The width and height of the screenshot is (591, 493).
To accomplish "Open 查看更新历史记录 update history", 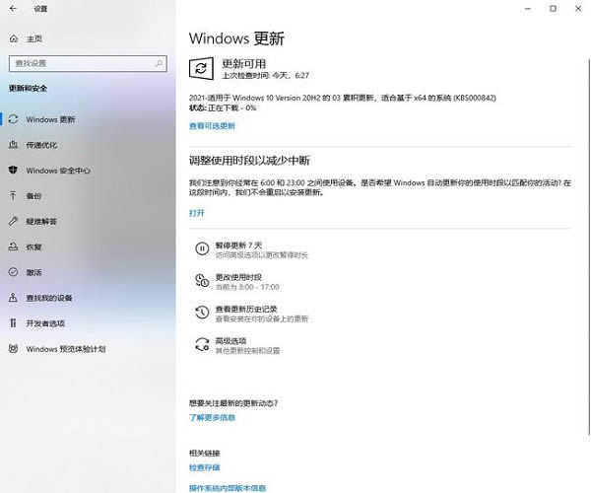I will pos(246,309).
